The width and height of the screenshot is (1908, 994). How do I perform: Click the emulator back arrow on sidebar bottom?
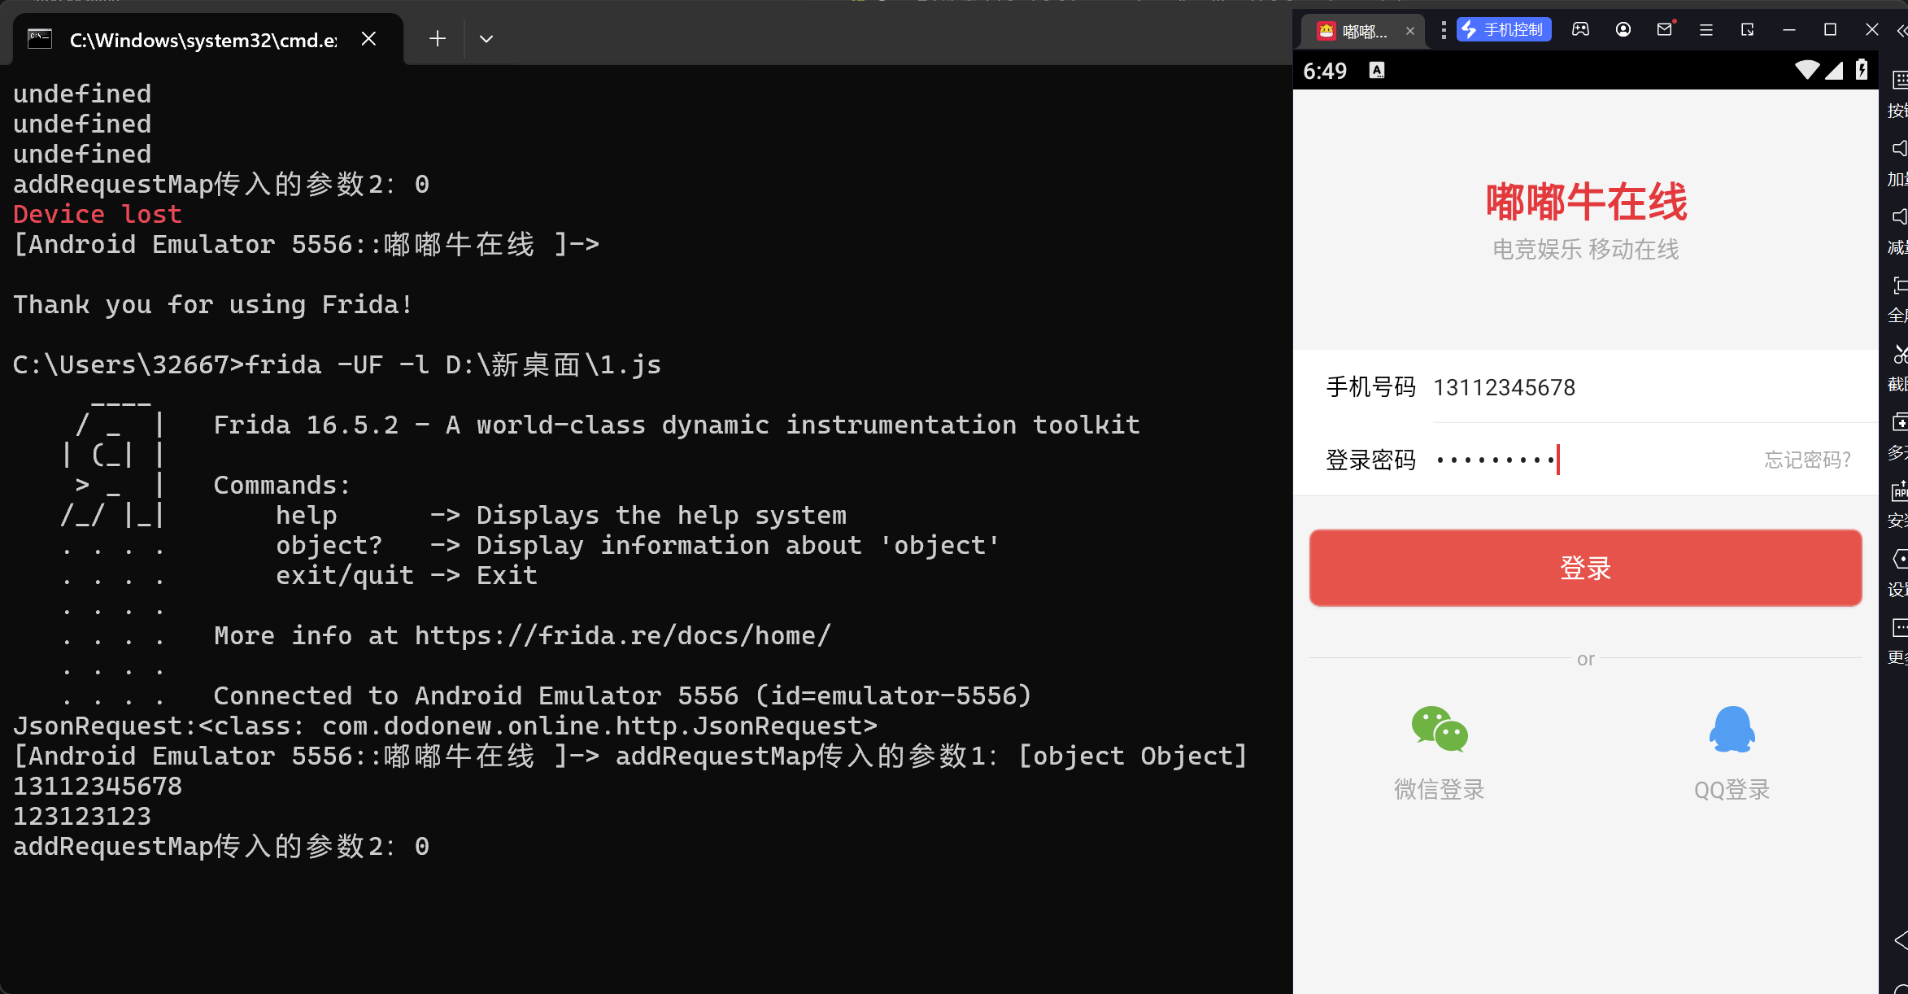point(1901,940)
